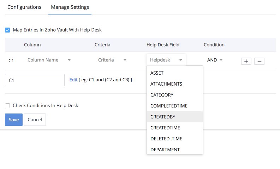Click the Cancel button
Viewport: 280px width, 169px height.
[x=35, y=120]
